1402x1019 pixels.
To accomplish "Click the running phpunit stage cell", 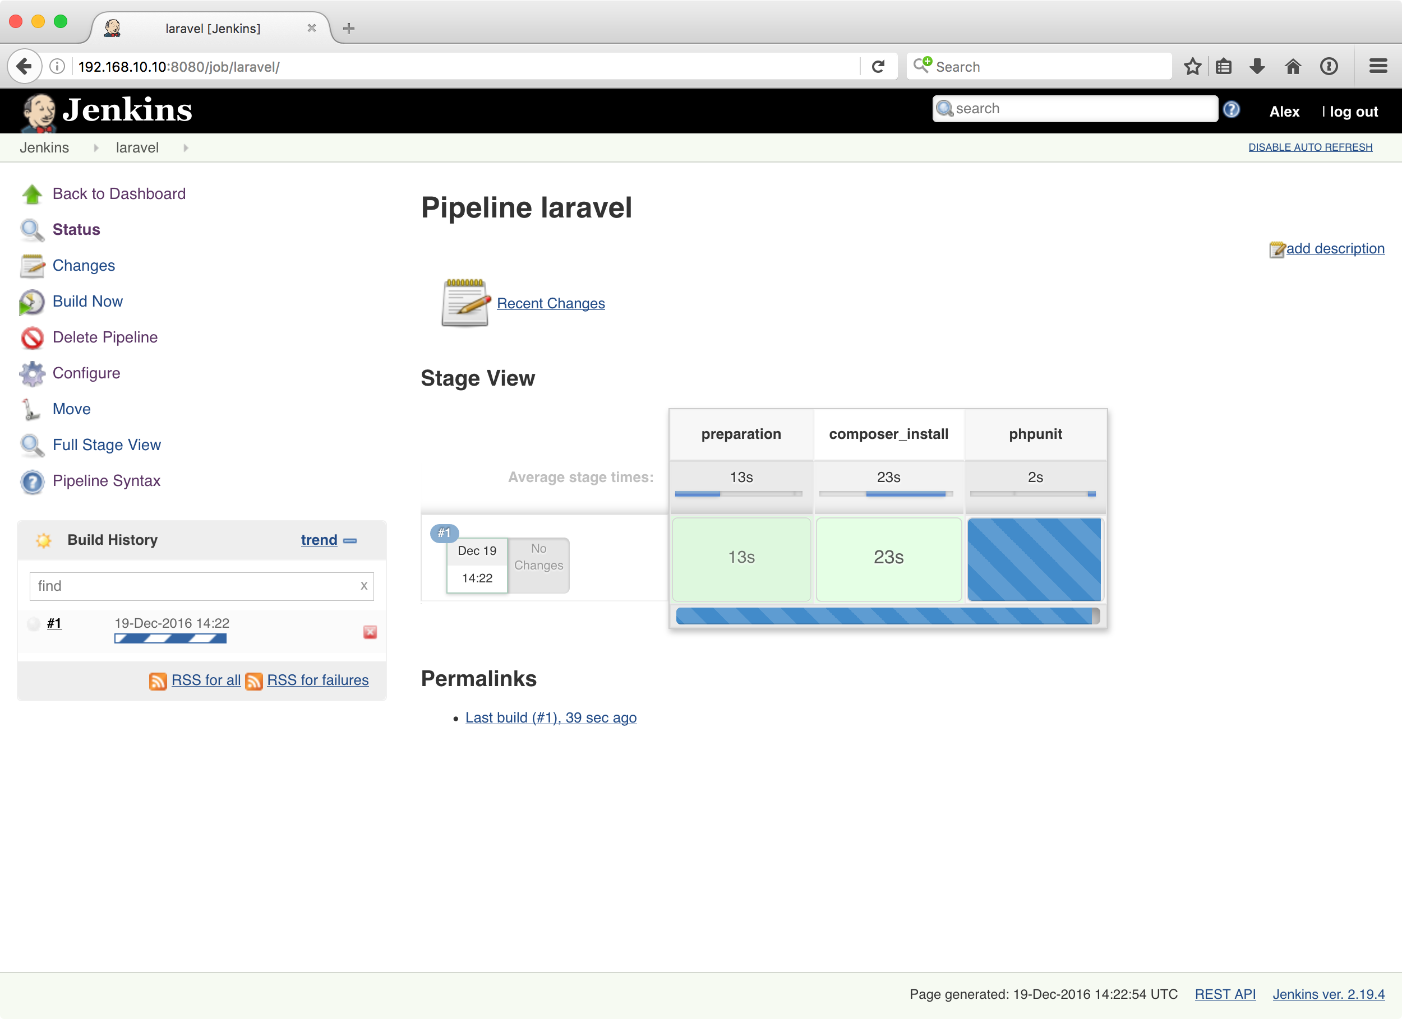I will [x=1034, y=559].
